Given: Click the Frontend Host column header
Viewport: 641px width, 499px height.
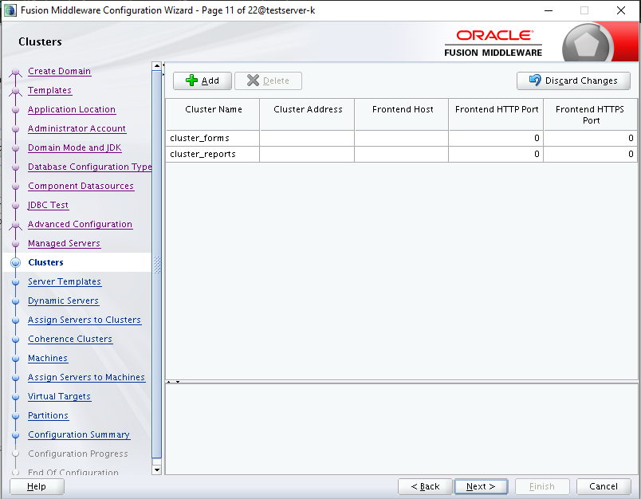Looking at the screenshot, I should point(402,115).
